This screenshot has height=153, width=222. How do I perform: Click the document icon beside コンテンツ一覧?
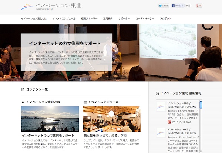(x=23, y=89)
